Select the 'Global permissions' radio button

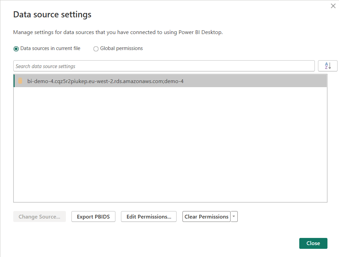96,49
